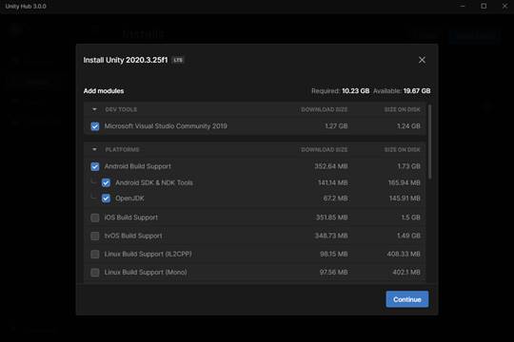Click 352.64 MB Android download size
514x342 pixels.
point(330,166)
